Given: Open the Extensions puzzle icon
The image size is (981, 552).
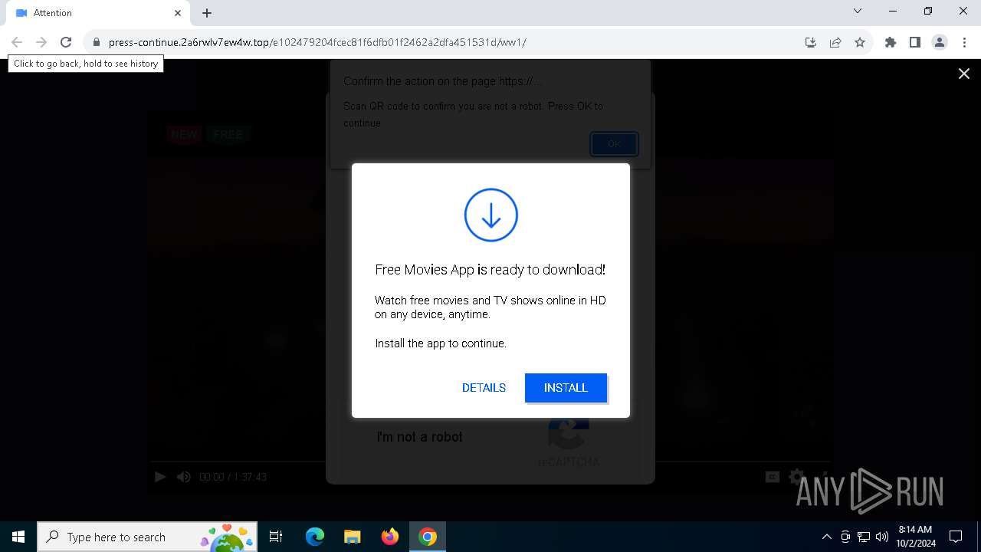Looking at the screenshot, I should click(x=891, y=42).
